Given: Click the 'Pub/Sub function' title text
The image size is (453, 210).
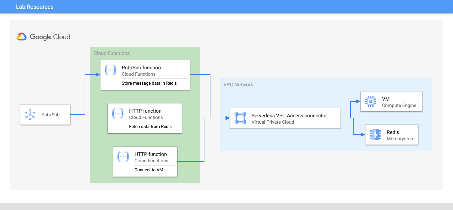Looking at the screenshot, I should click(141, 68).
